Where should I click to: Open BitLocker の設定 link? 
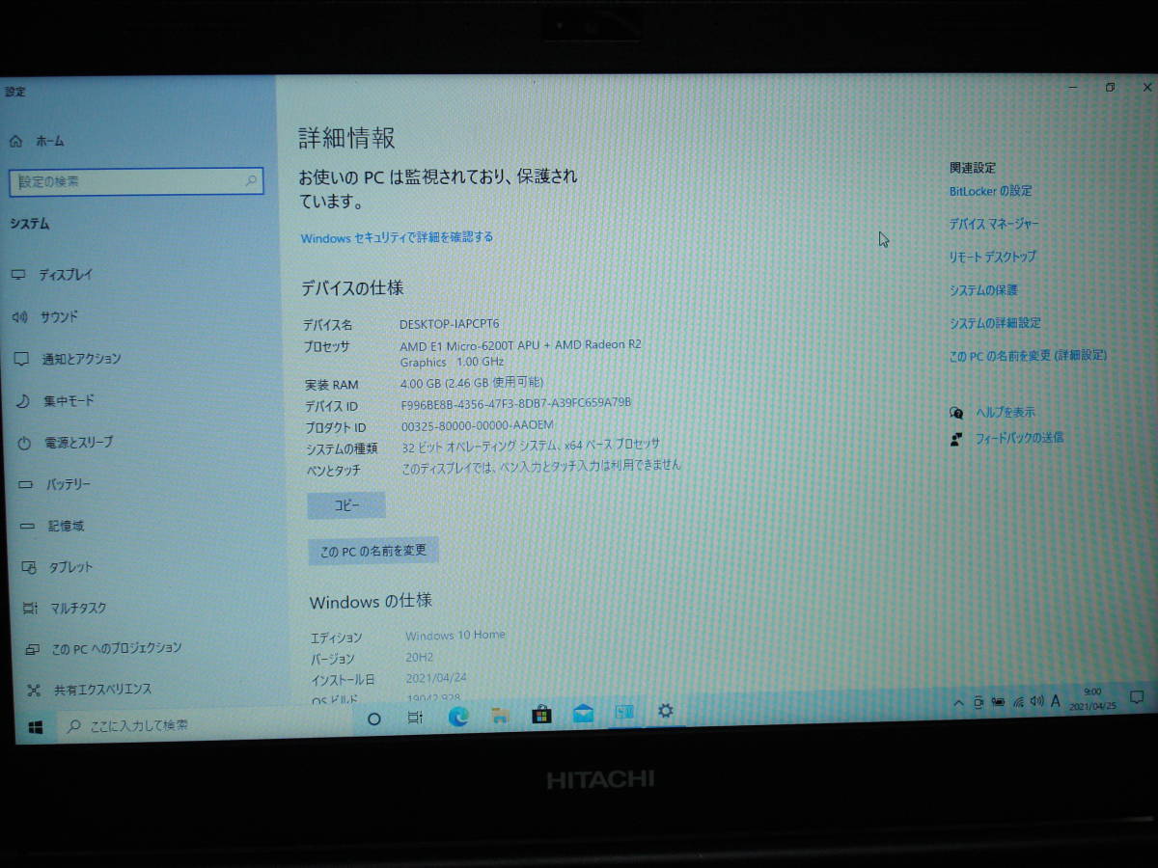click(x=990, y=191)
